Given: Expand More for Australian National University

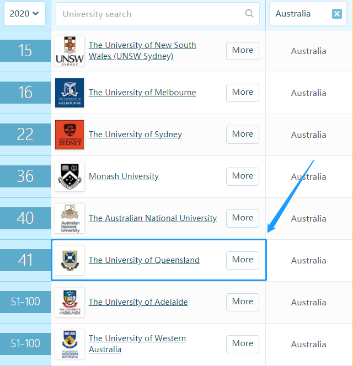Looking at the screenshot, I should pos(243,218).
